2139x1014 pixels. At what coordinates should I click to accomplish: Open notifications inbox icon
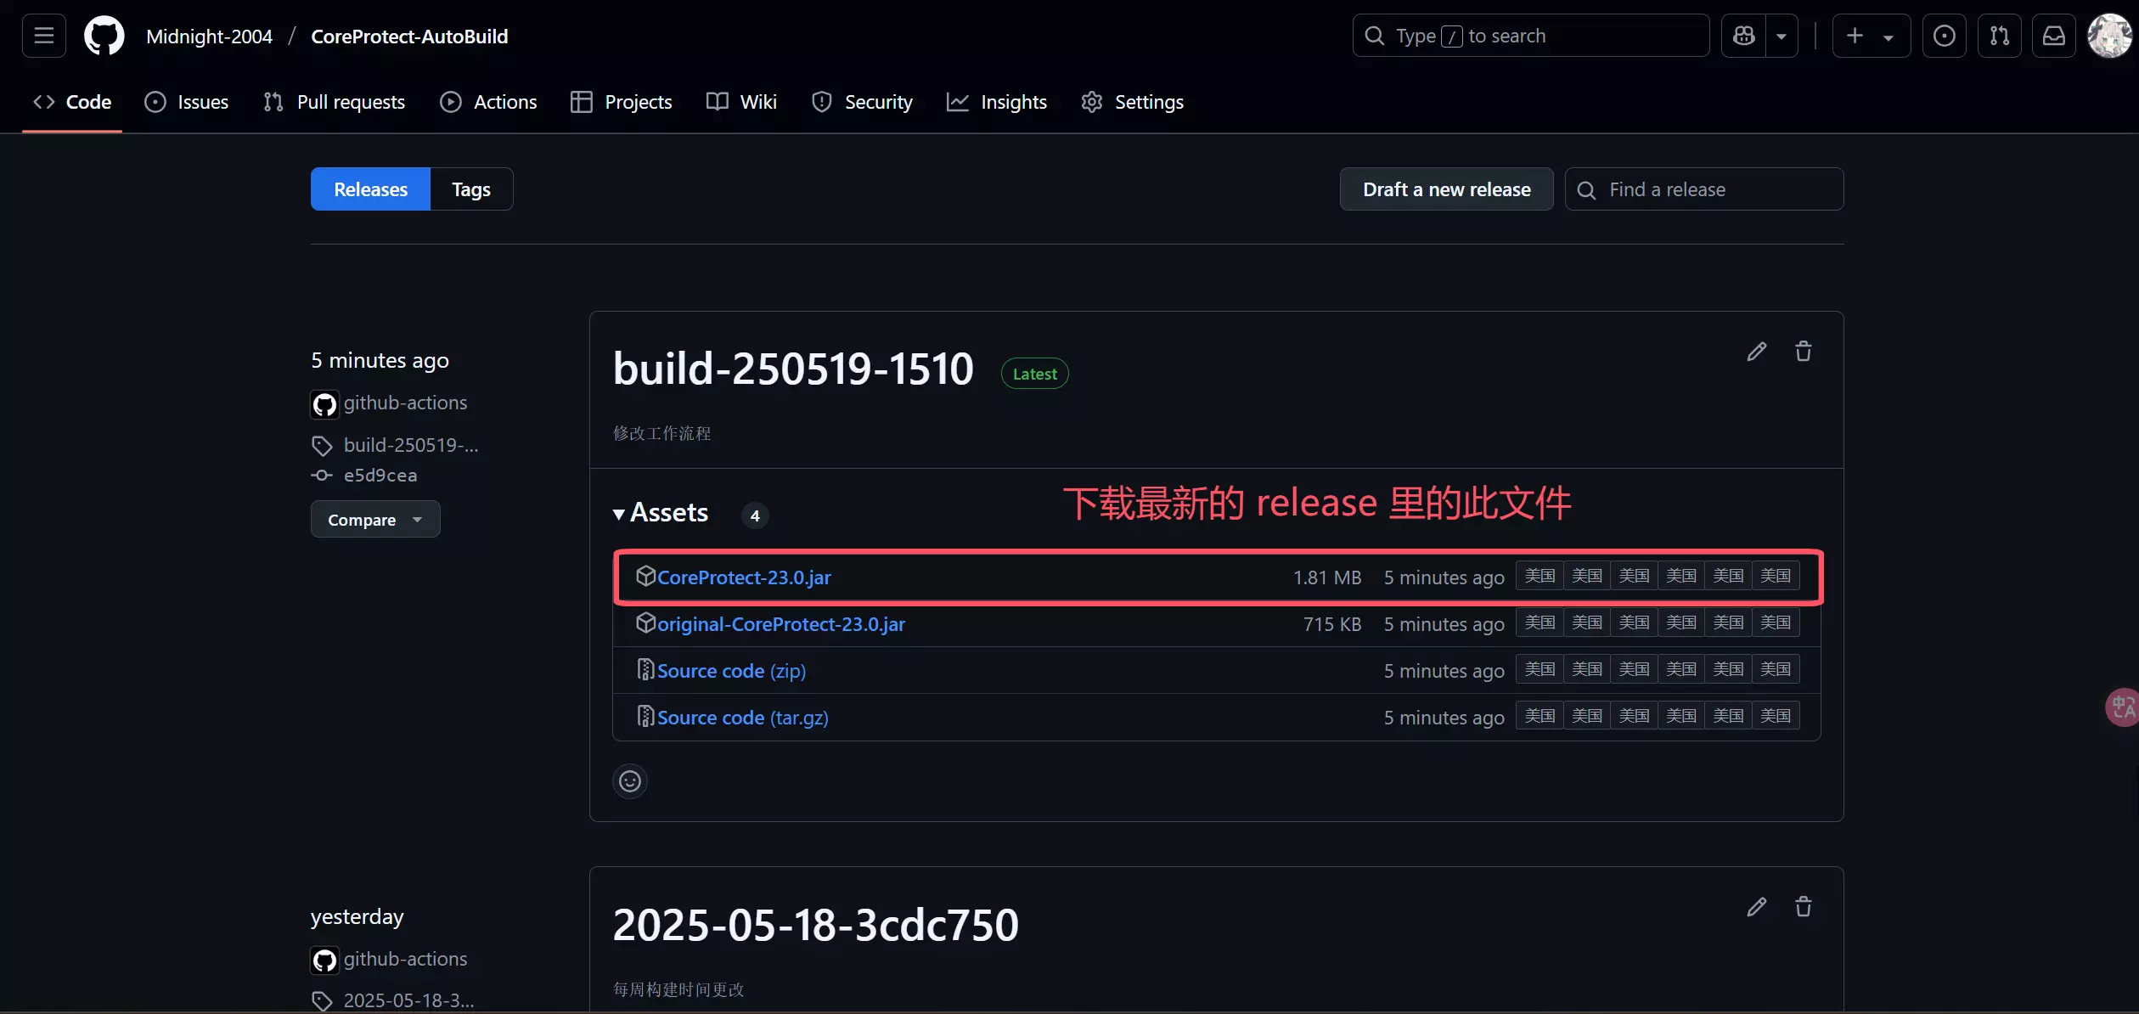point(2053,36)
